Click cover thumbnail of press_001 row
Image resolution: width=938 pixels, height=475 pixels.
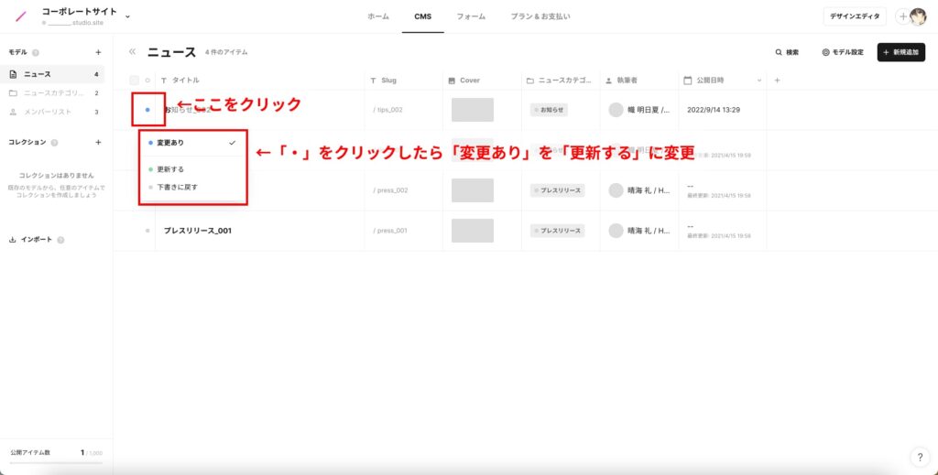coord(473,231)
